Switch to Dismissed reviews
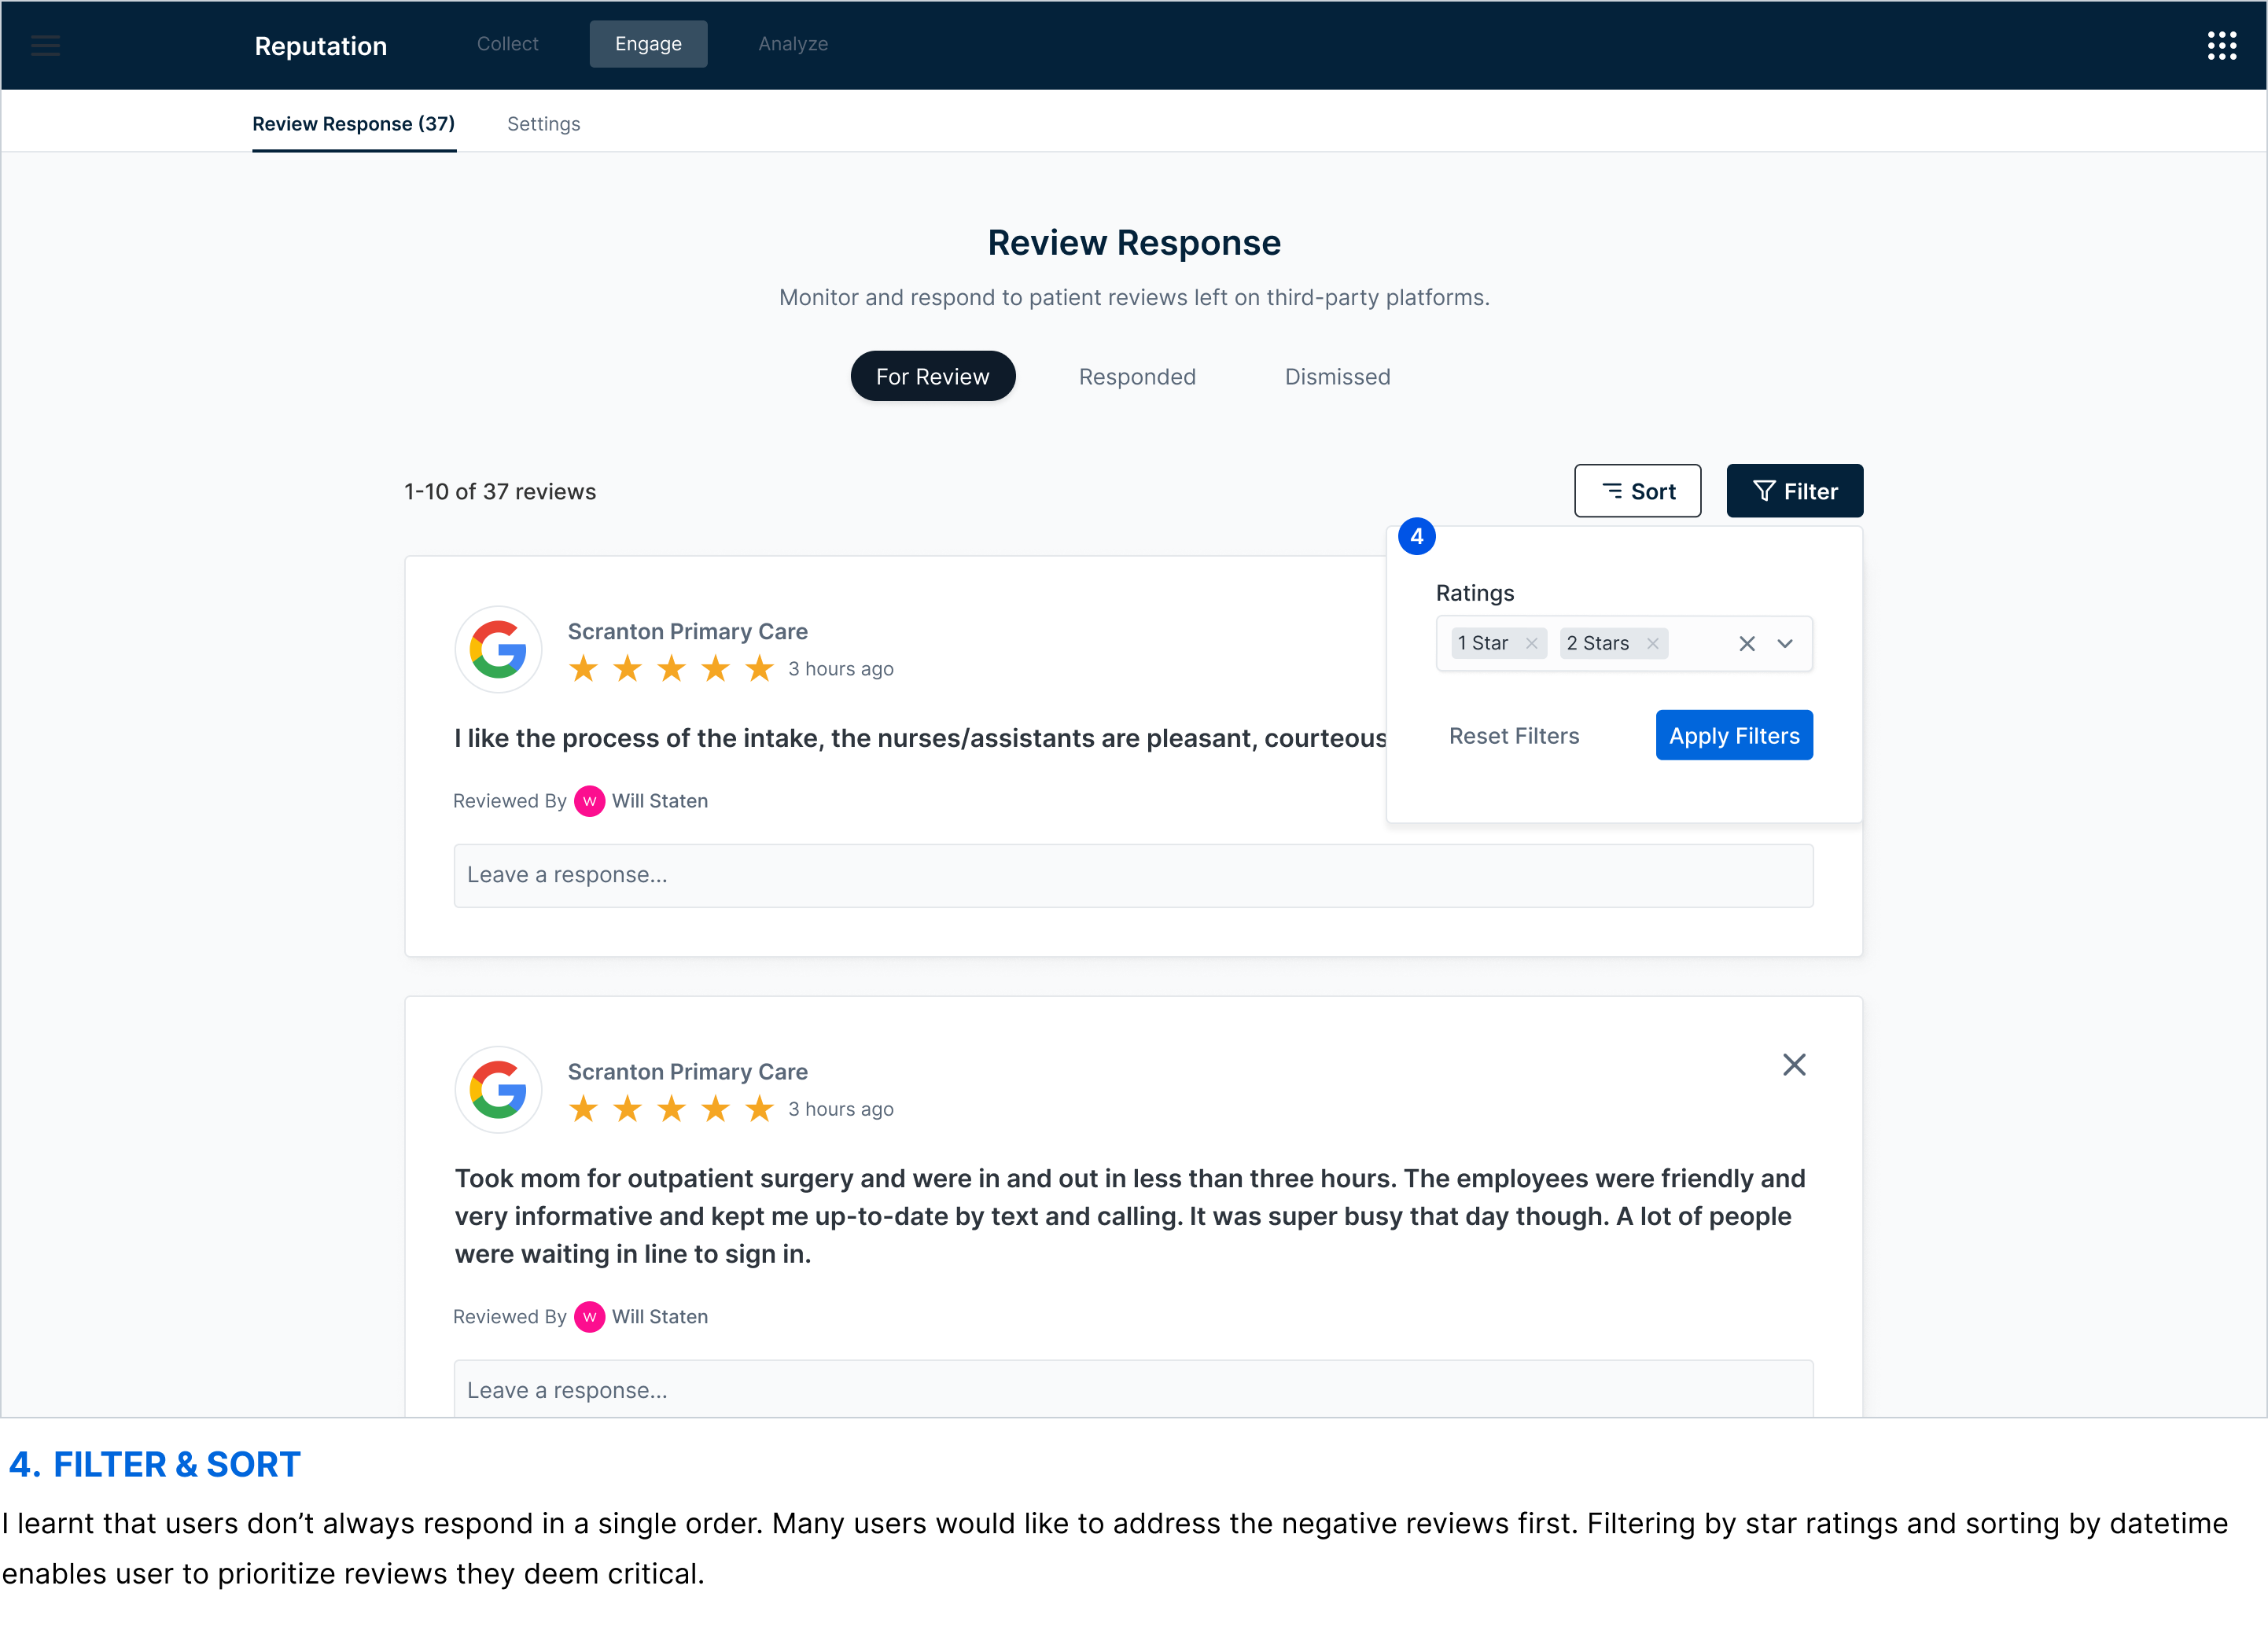The width and height of the screenshot is (2268, 1648). (1337, 377)
